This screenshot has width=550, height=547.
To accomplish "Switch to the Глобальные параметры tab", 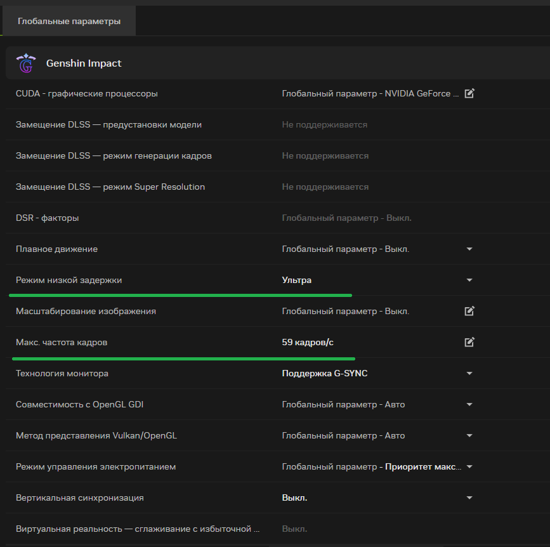I will 69,22.
